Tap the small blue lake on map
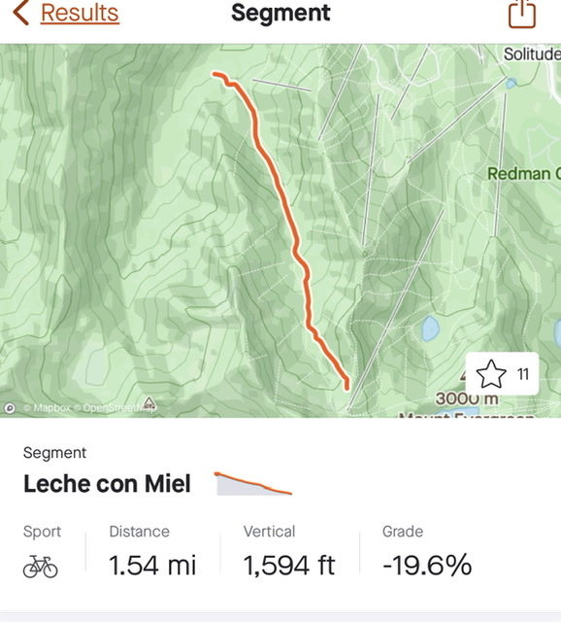 430,328
